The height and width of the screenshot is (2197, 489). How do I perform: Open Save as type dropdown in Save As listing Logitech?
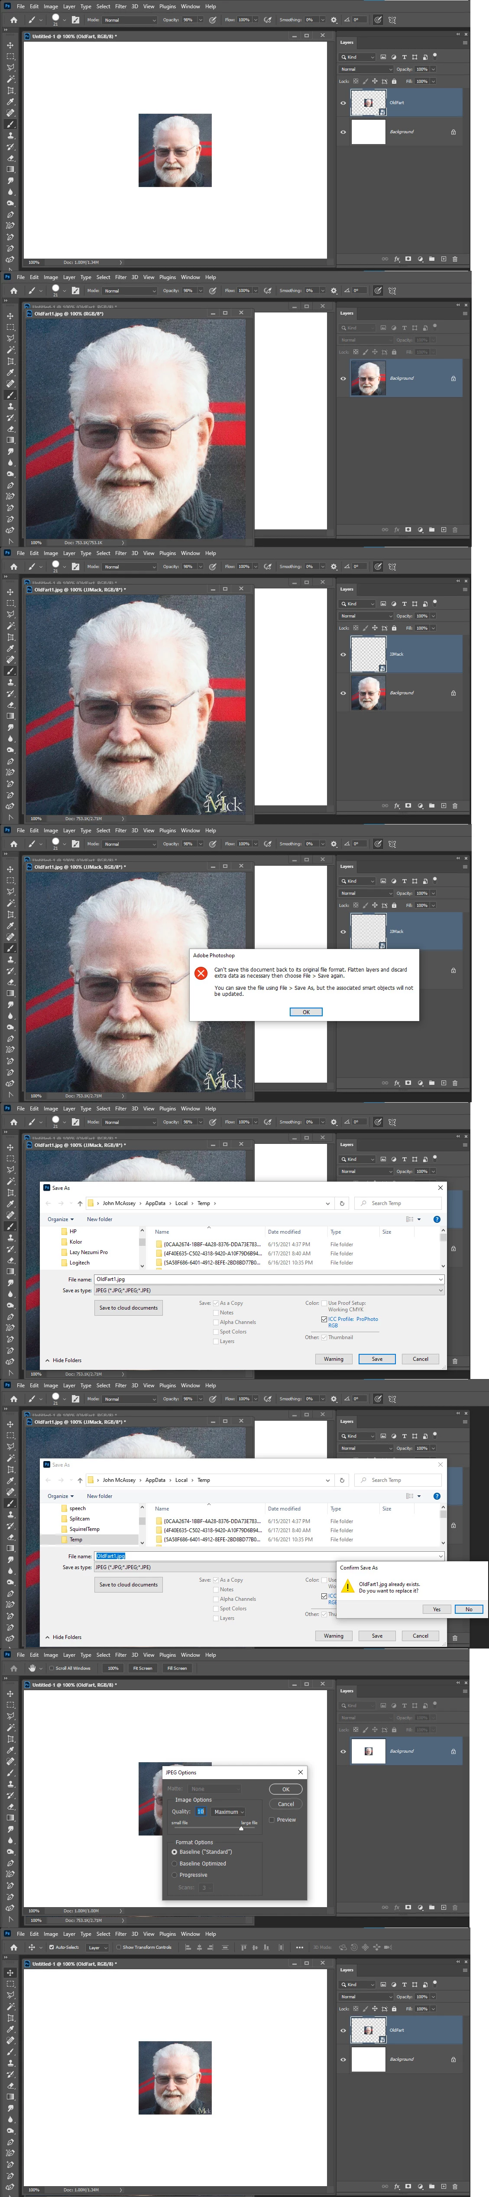[269, 1291]
